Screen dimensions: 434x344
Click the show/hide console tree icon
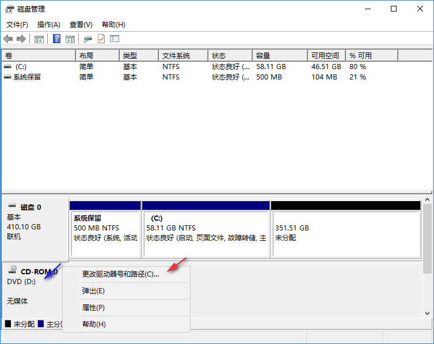[x=39, y=39]
